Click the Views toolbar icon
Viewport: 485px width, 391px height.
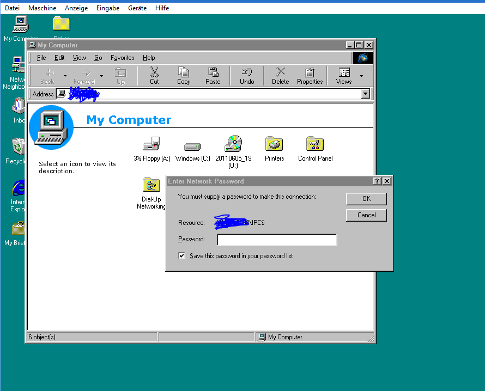(x=344, y=75)
